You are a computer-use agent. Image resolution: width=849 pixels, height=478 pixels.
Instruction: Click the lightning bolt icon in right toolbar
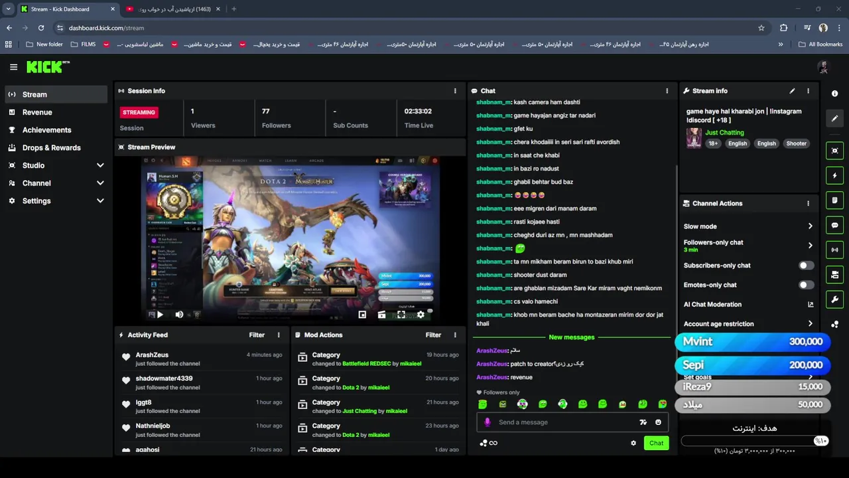834,176
